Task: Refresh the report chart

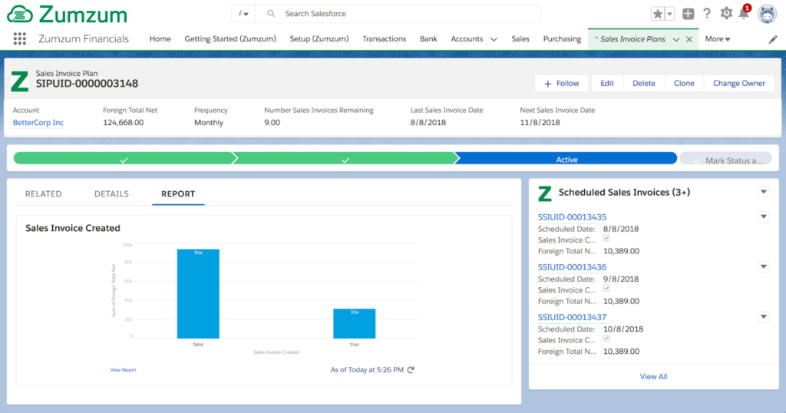Action: click(411, 370)
